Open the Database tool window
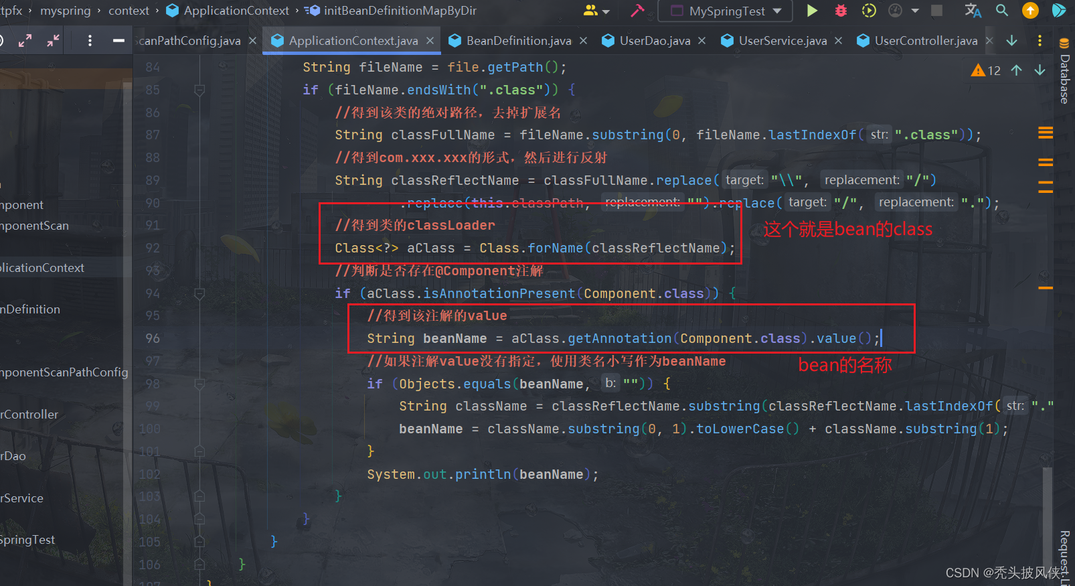 (1064, 71)
